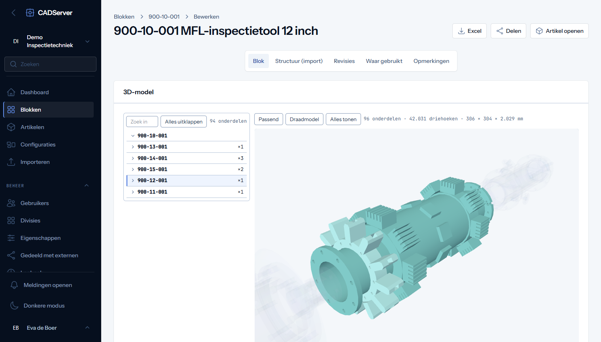Expand the 900-15-001 tree node

click(133, 169)
